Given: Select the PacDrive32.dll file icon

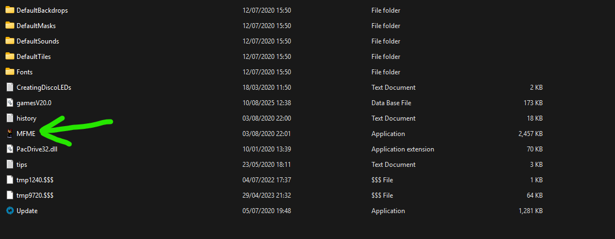Looking at the screenshot, I should point(9,149).
